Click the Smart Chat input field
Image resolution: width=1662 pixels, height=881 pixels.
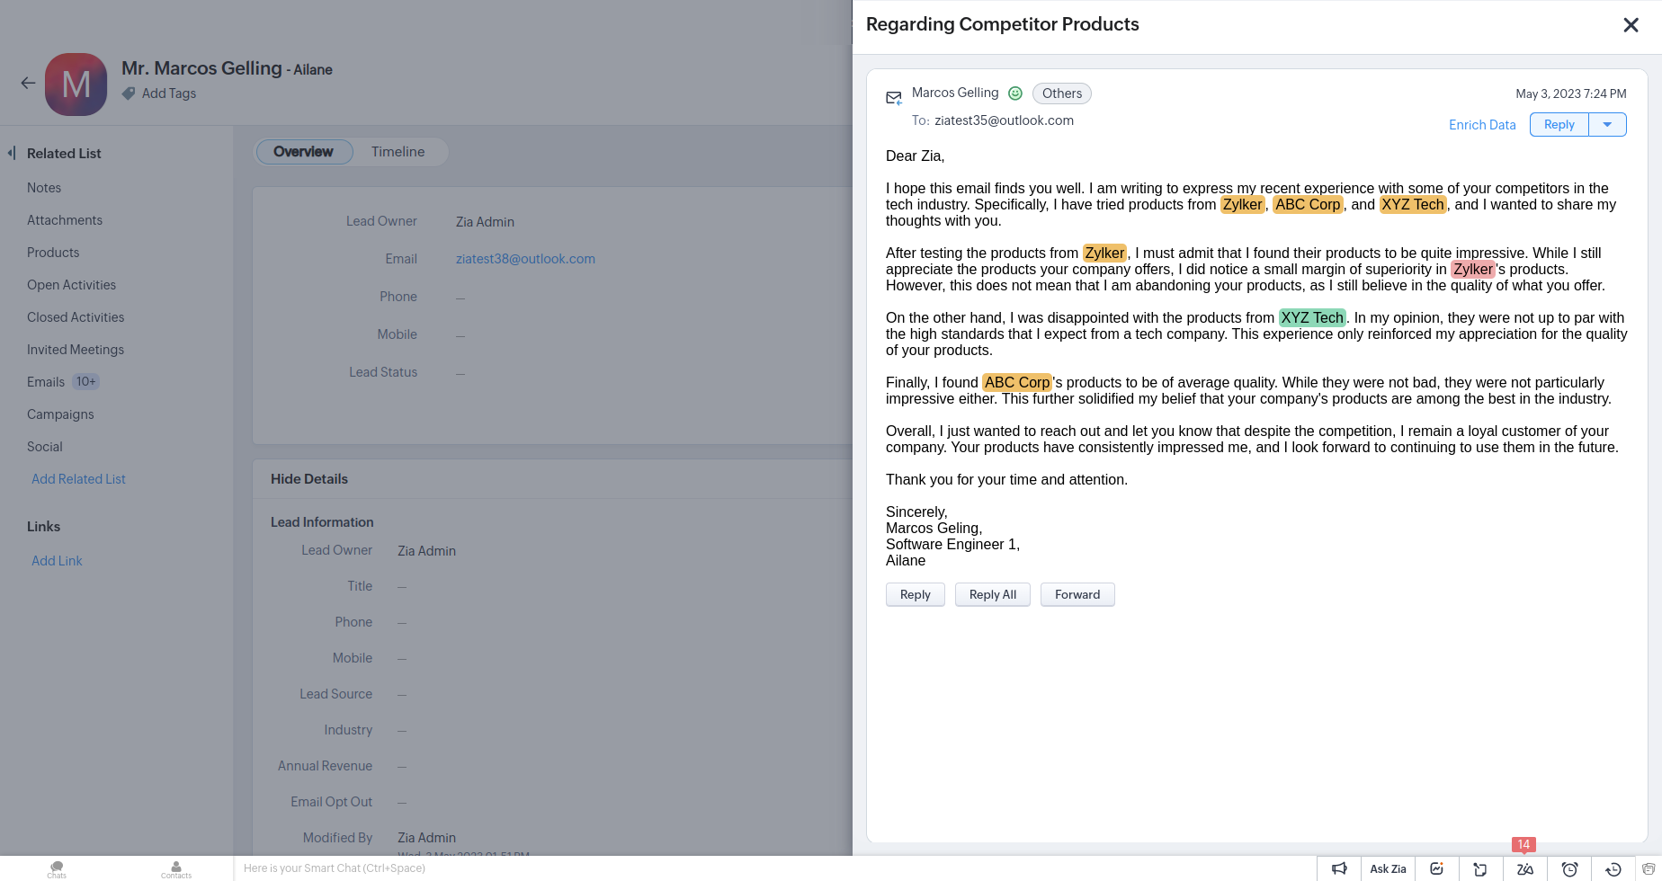[x=540, y=868]
